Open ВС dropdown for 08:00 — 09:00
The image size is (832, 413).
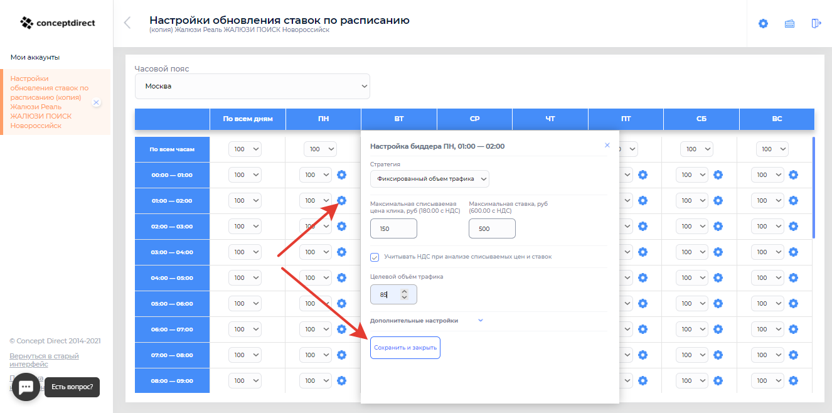point(767,380)
